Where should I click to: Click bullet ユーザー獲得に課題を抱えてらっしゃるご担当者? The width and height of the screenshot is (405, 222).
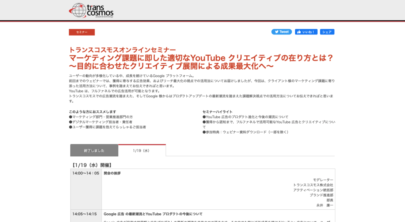click(108, 127)
